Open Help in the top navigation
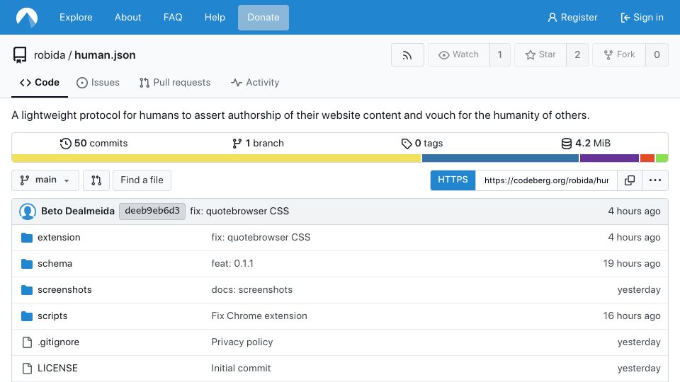The width and height of the screenshot is (680, 382). pos(215,17)
